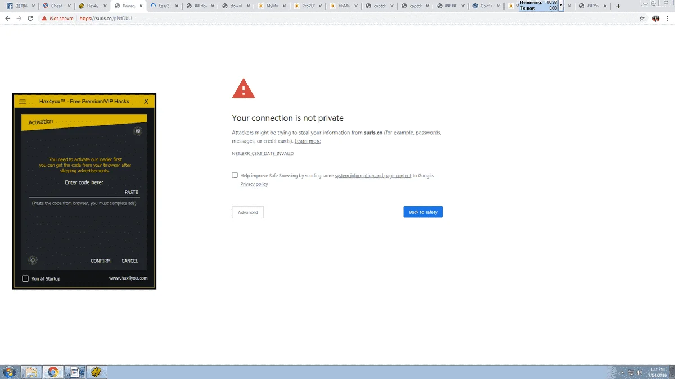Click the help bulb icon under Activation
This screenshot has width=675, height=379.
coord(138,131)
